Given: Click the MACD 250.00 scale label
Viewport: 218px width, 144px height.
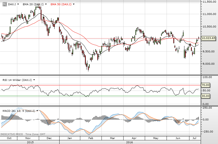Looking at the screenshot, I should [207, 108].
